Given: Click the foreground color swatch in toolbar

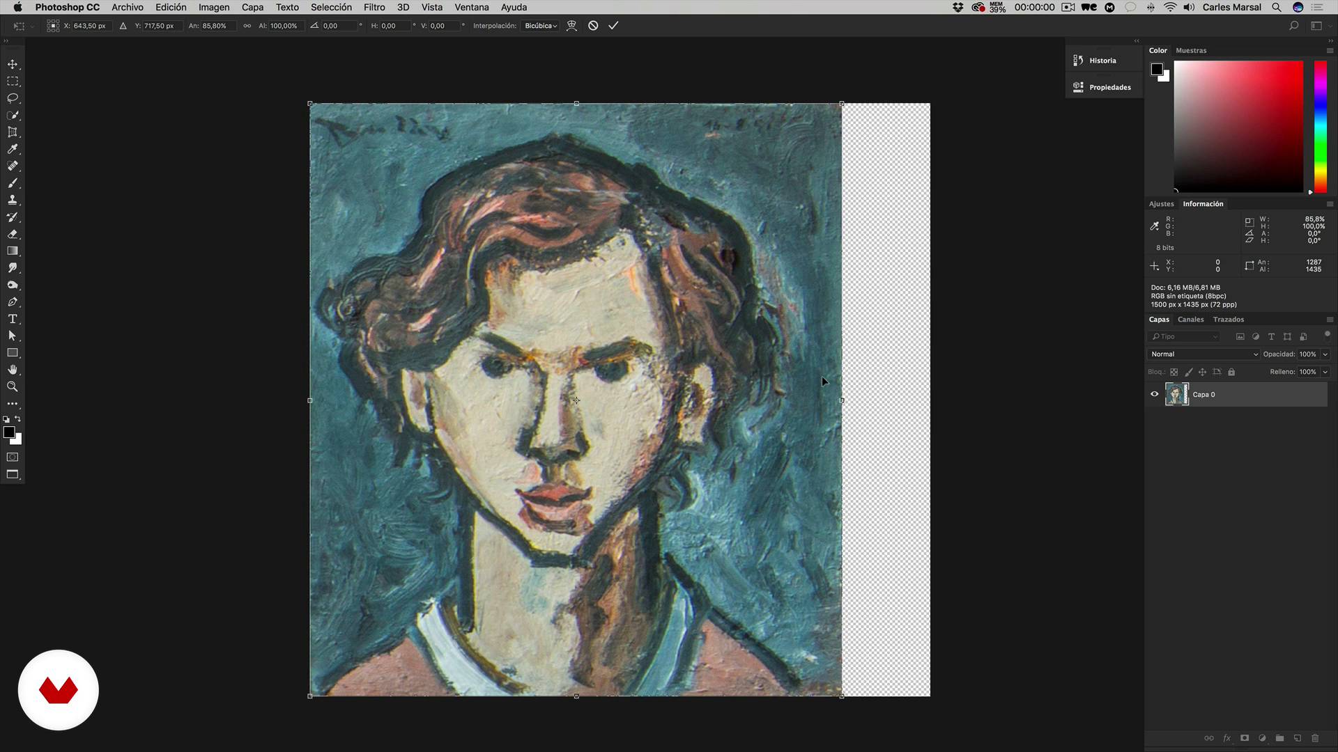Looking at the screenshot, I should click(9, 432).
